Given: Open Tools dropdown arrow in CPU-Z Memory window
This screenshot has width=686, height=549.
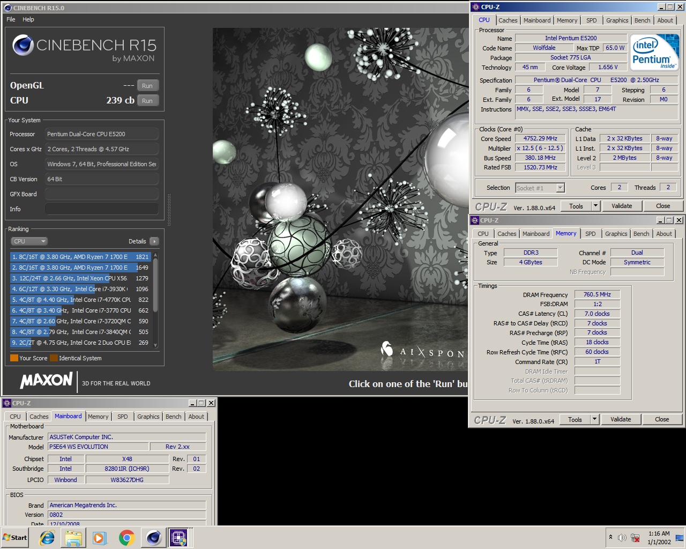Looking at the screenshot, I should click(x=594, y=419).
